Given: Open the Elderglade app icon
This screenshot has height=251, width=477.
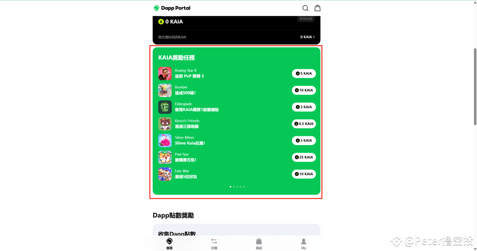Looking at the screenshot, I should (165, 107).
